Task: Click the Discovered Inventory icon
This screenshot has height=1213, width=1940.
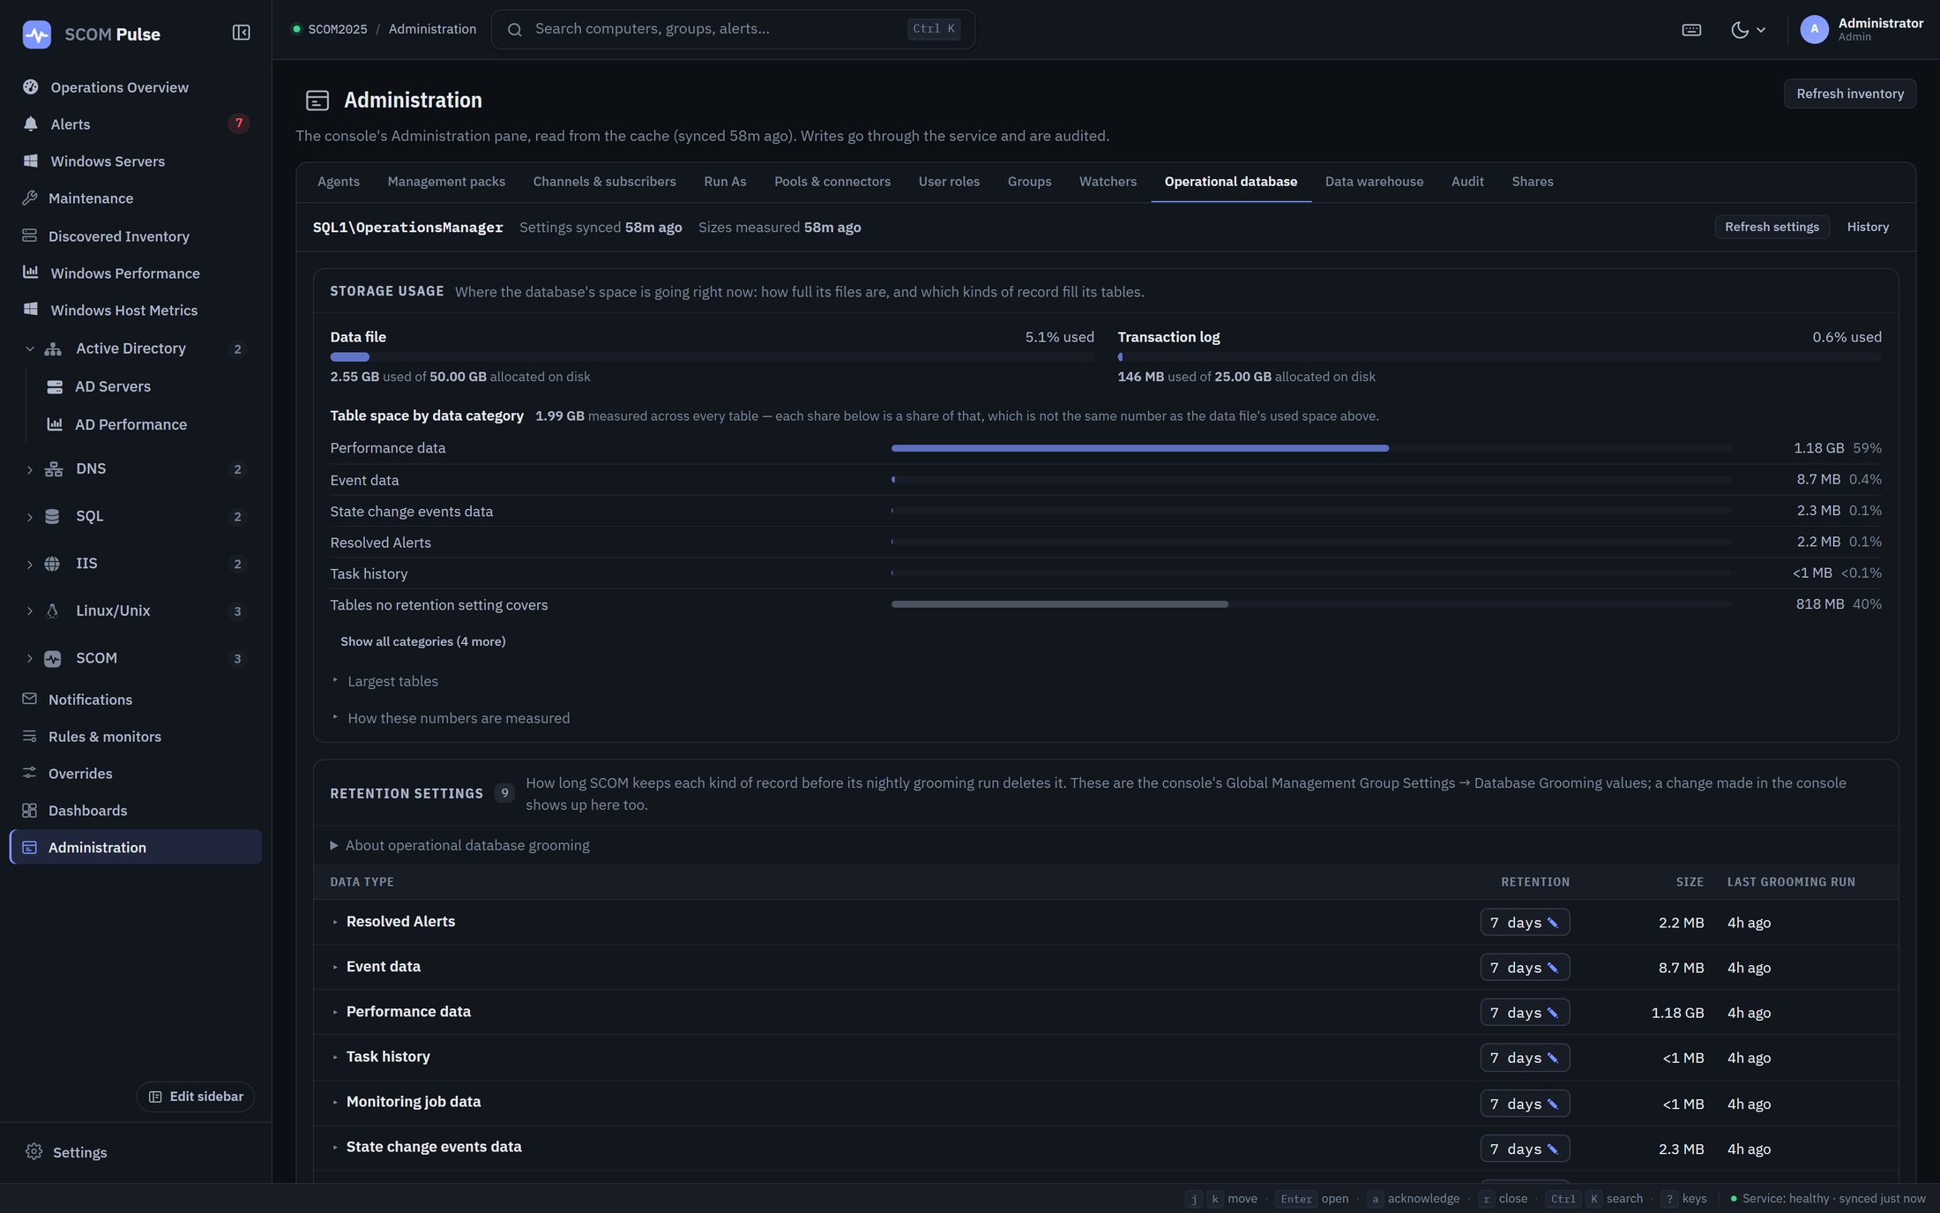Action: click(x=30, y=236)
